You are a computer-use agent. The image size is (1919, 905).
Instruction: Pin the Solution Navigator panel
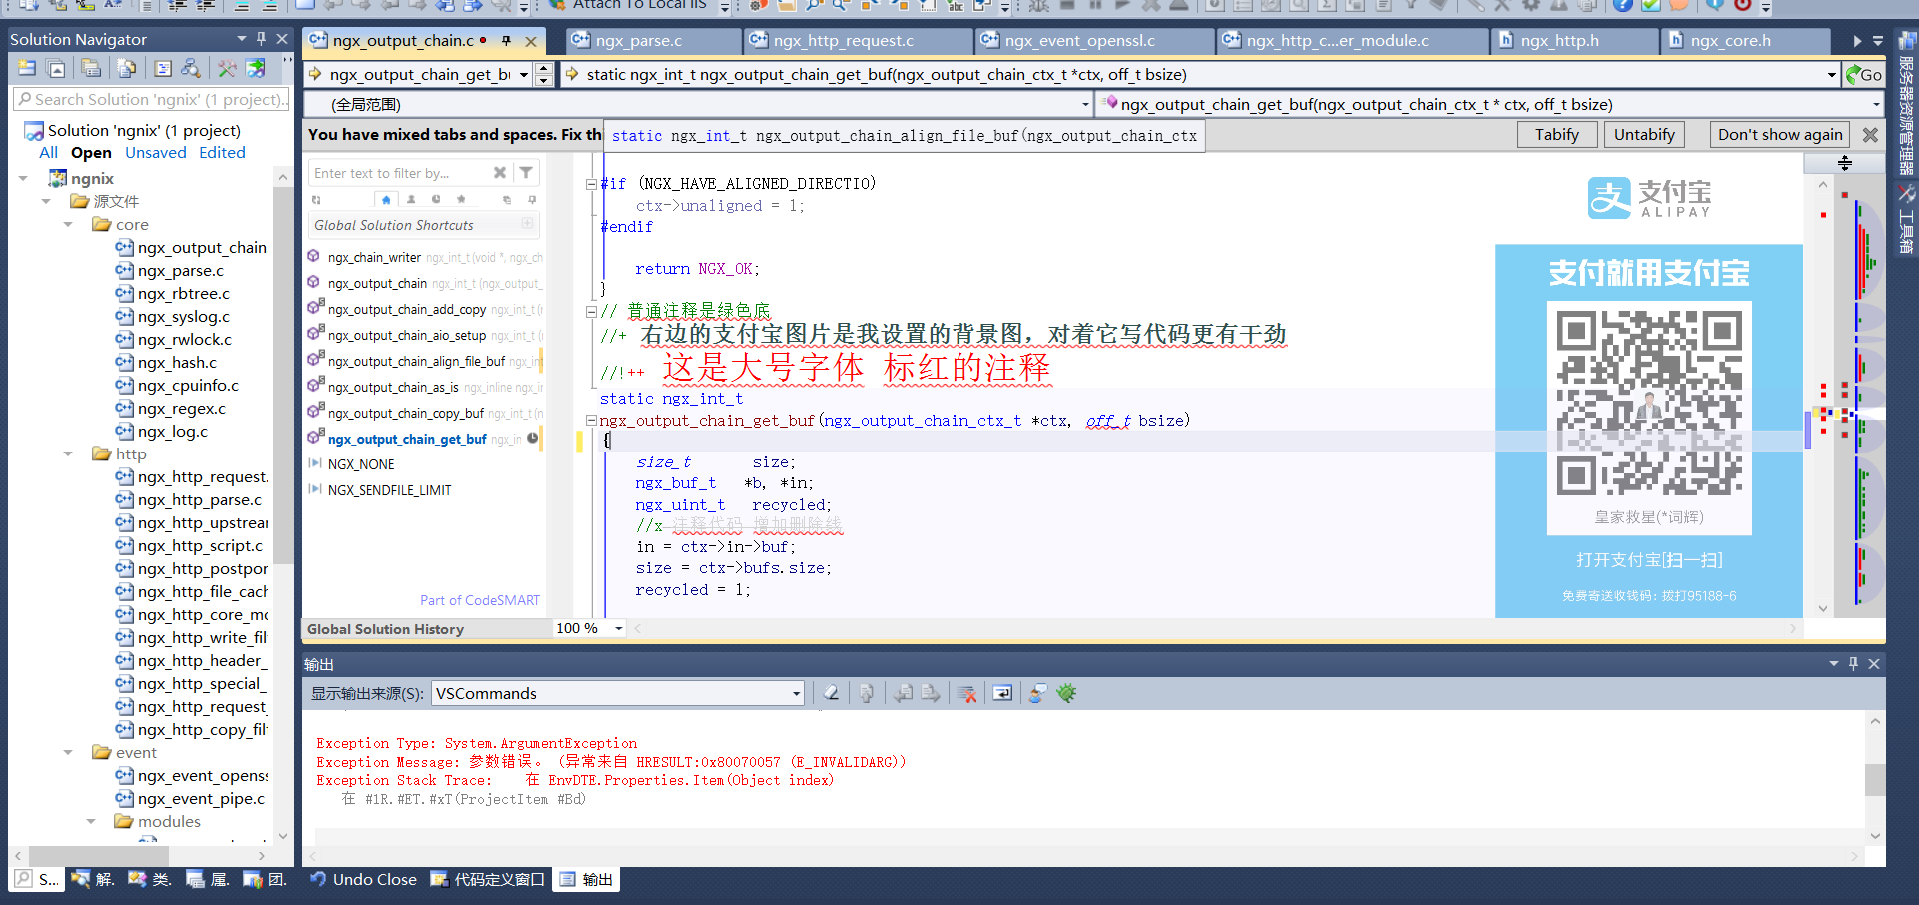[262, 39]
